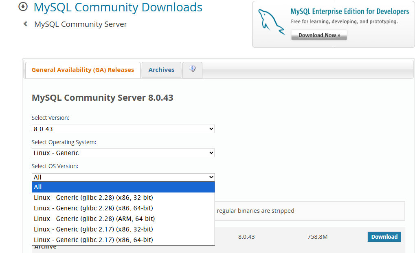Collapse the Select OS Version dropdown

pyautogui.click(x=123, y=177)
